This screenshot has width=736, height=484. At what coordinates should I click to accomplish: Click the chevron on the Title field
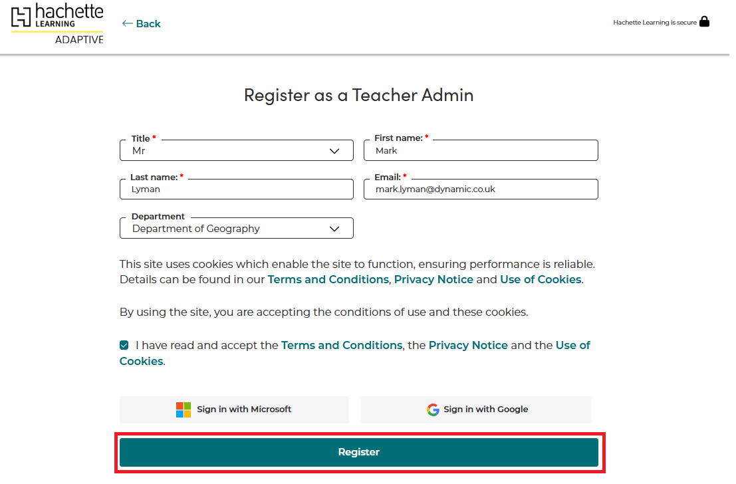tap(334, 151)
